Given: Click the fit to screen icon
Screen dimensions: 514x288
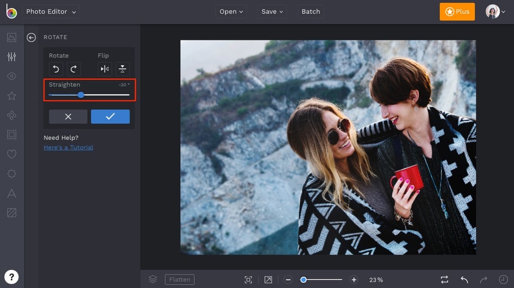Looking at the screenshot, I should (x=248, y=279).
